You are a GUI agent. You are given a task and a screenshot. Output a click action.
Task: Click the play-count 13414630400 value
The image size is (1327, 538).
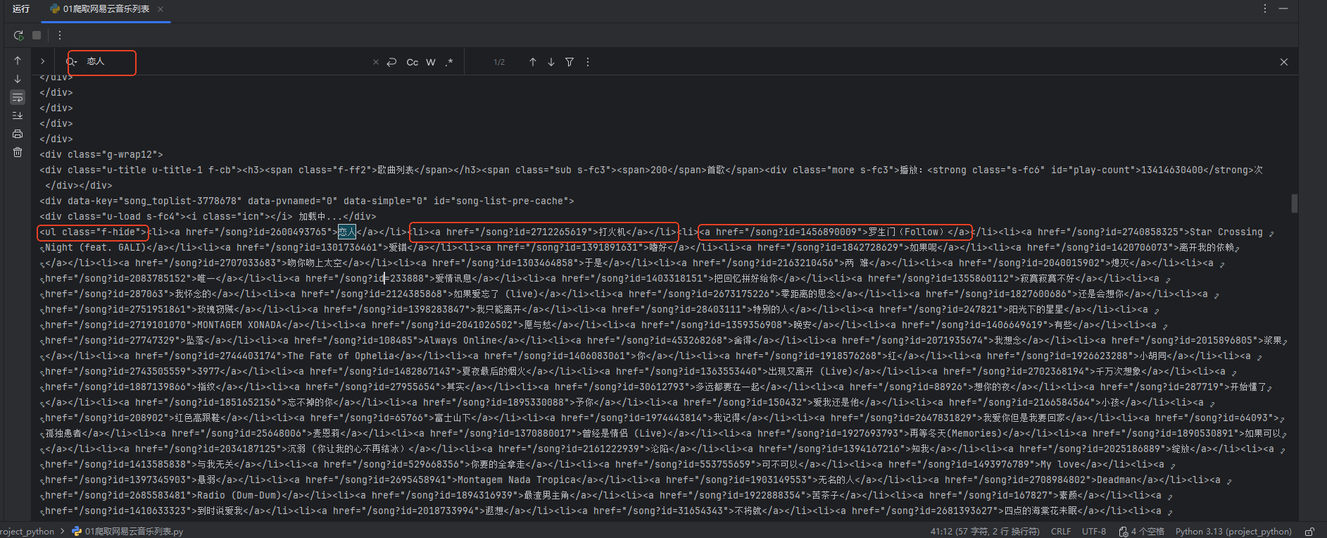1172,170
